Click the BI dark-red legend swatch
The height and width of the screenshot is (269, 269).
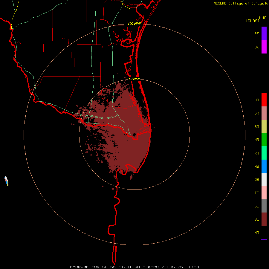point(264,219)
